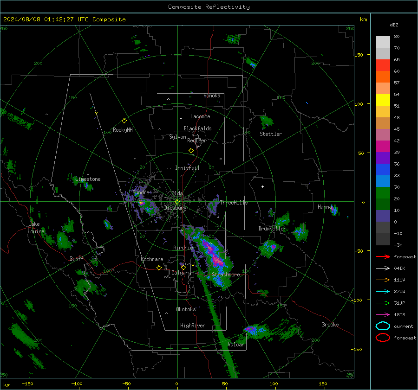The image size is (418, 390).
Task: Click the Innisfail city label
Action: tap(187, 168)
